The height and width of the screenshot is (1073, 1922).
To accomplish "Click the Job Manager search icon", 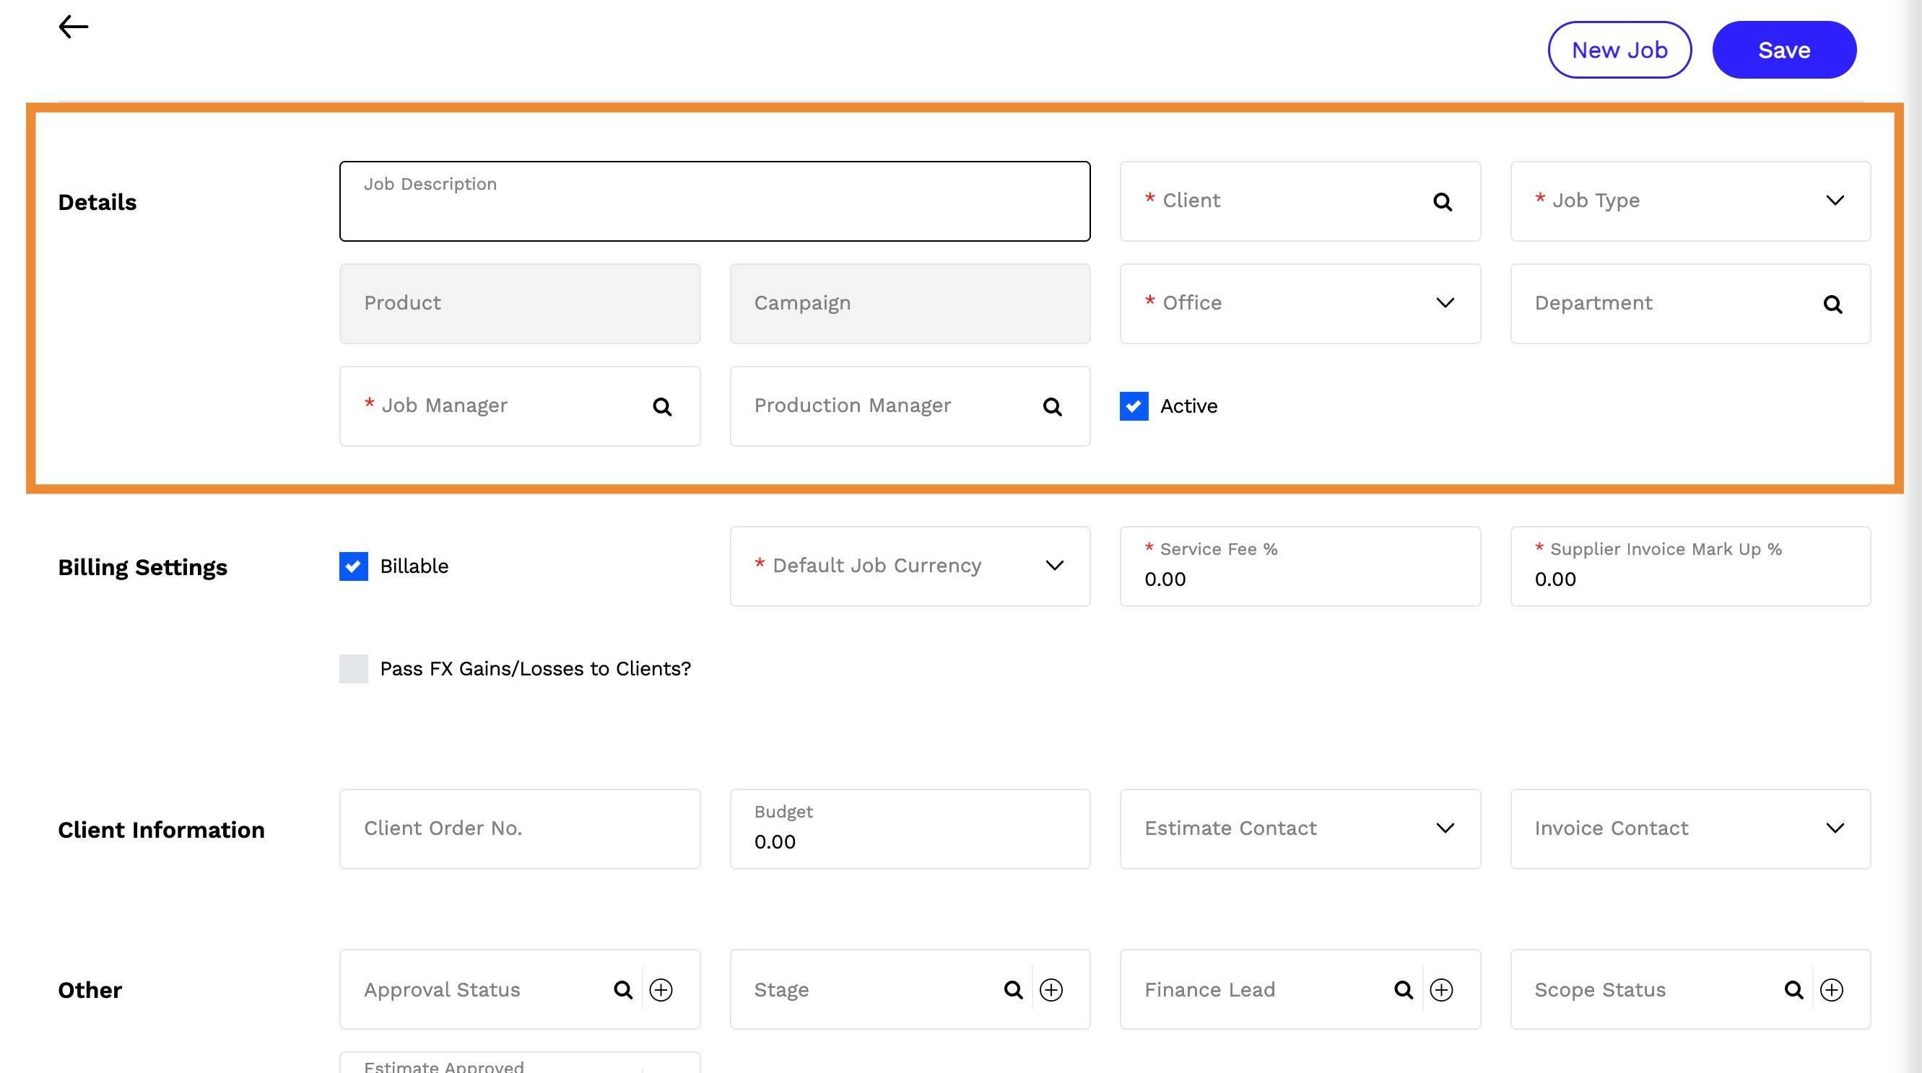I will coord(662,406).
